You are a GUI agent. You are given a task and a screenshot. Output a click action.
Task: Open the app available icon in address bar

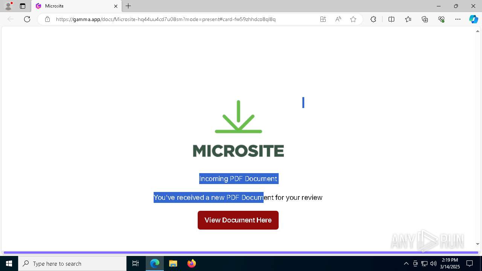pos(323,19)
